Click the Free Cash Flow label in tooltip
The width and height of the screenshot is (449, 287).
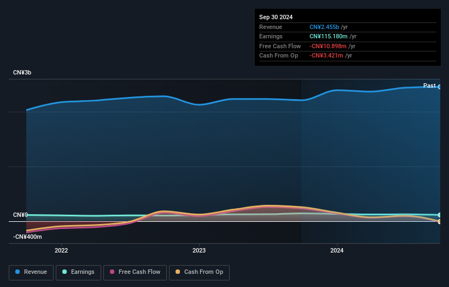pyautogui.click(x=280, y=46)
